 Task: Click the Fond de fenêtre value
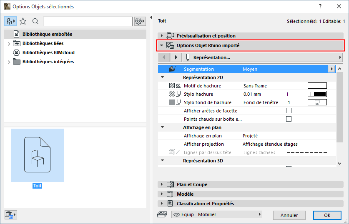point(261,102)
